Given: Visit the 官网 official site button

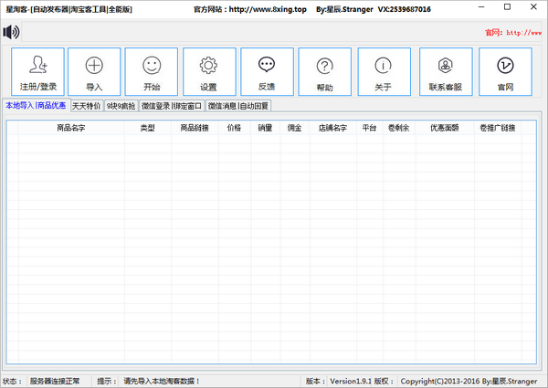Looking at the screenshot, I should [x=505, y=71].
